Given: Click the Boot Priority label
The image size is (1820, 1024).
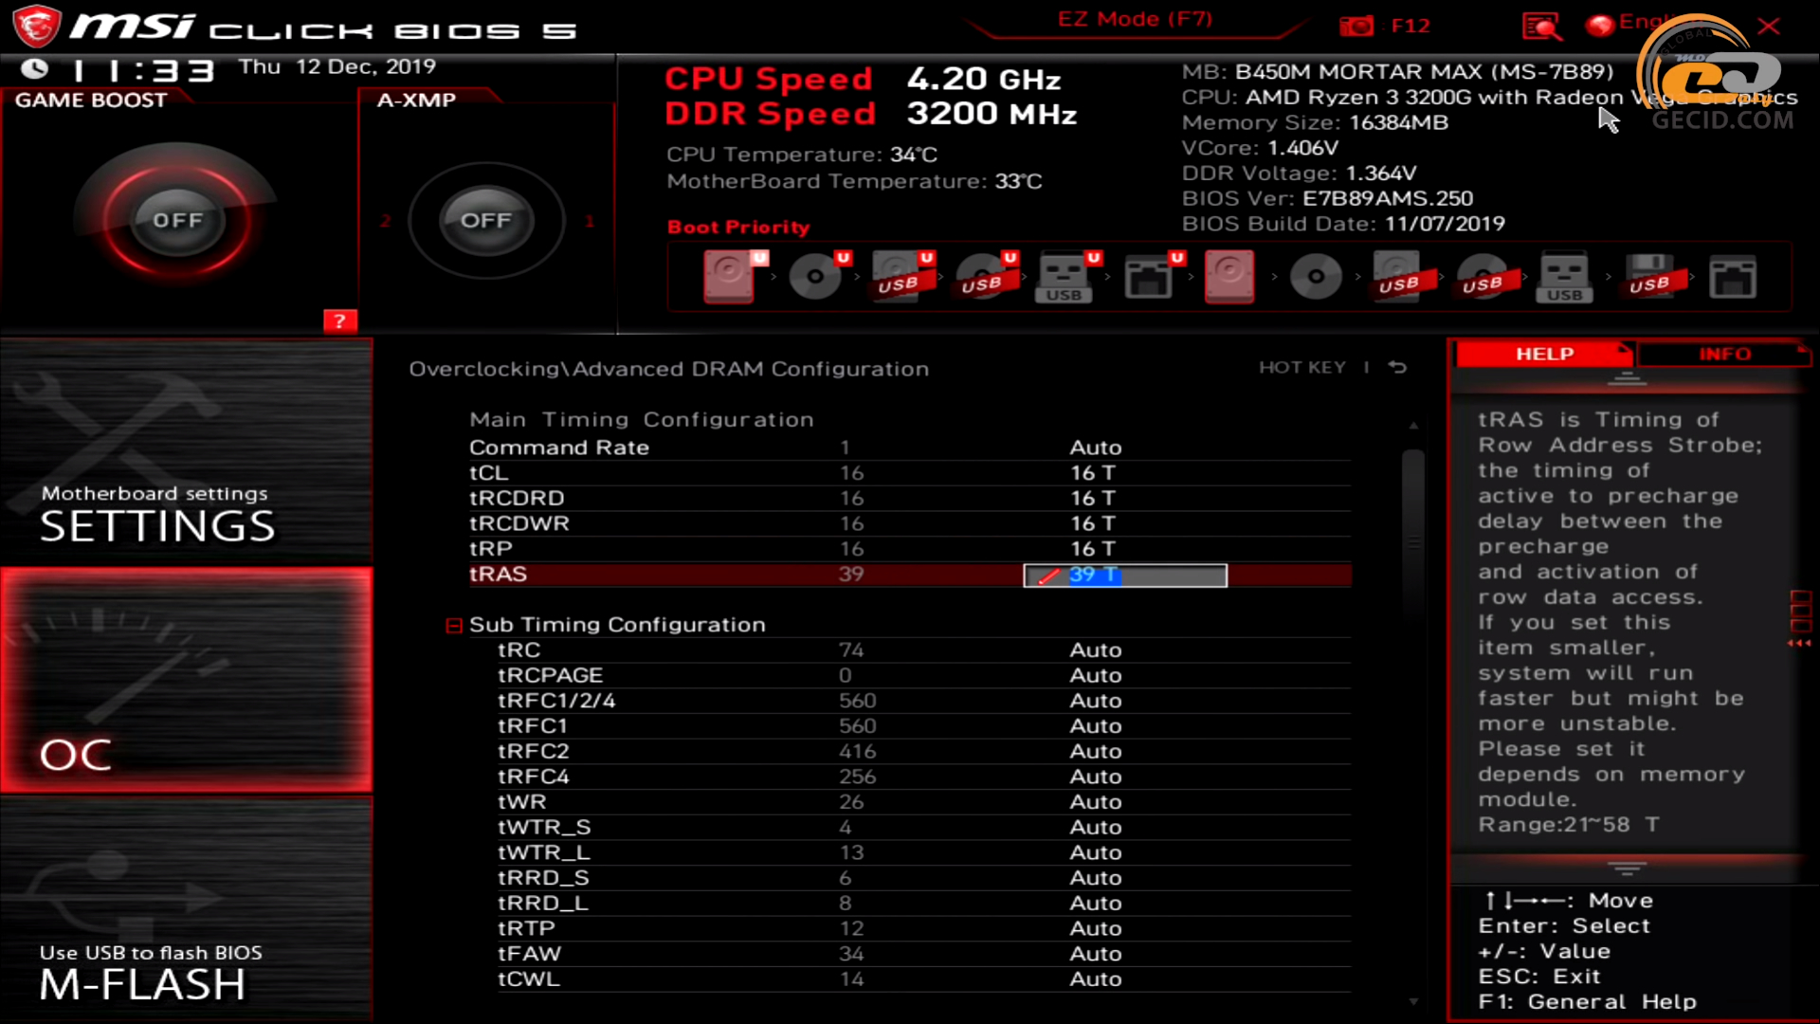Looking at the screenshot, I should tap(738, 228).
